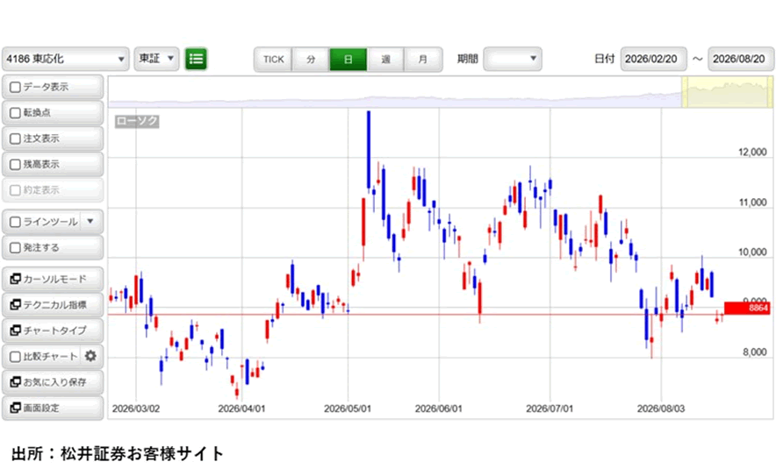Open the 東証 market dropdown

(x=156, y=59)
